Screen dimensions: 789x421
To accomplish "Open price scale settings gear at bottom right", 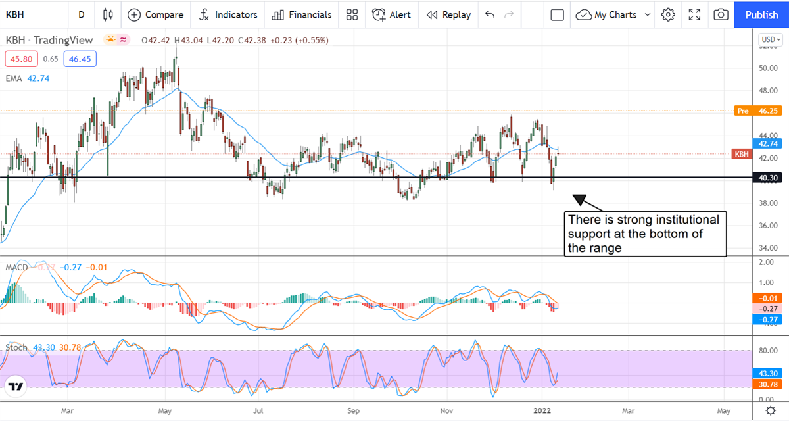I will click(770, 410).
